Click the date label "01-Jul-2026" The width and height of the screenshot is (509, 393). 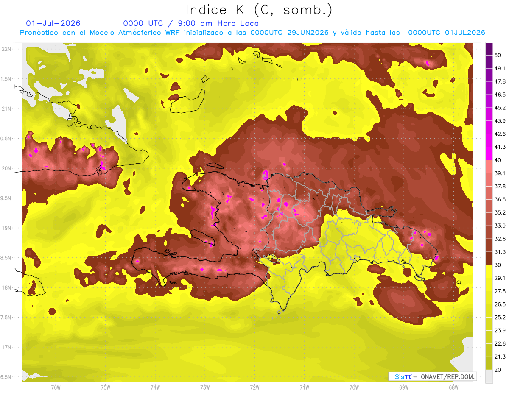53,23
